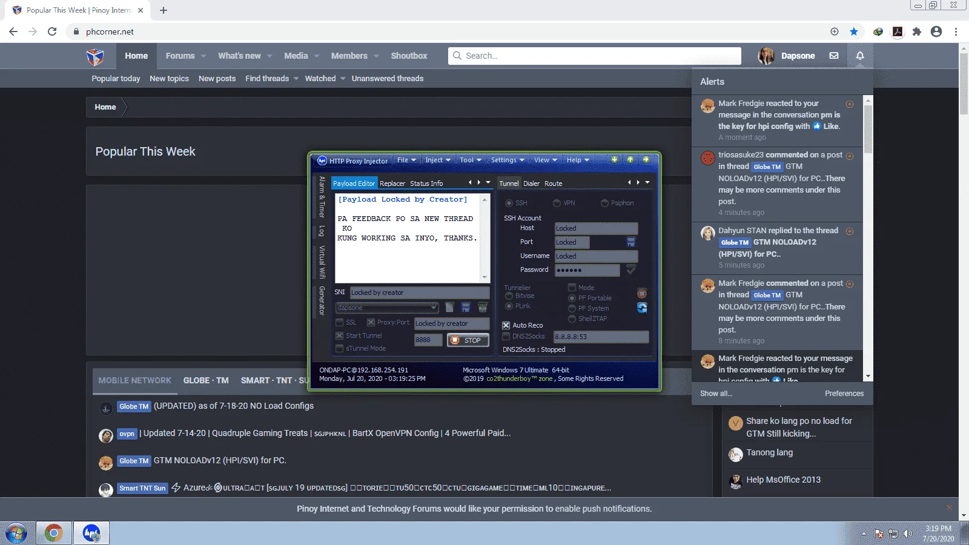Select the Psiphon radio button

(604, 203)
